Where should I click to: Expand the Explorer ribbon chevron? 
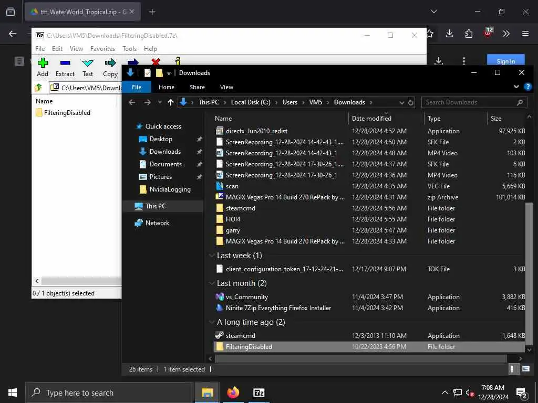click(516, 87)
